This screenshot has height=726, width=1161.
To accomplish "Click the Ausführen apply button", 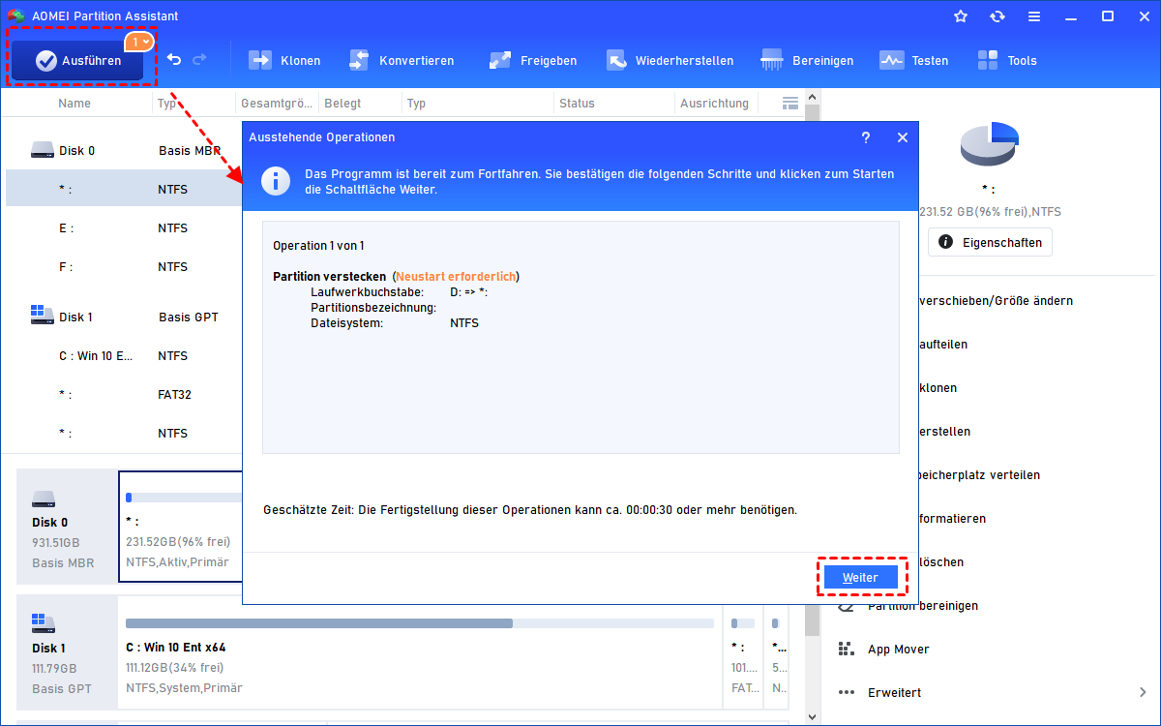I will pos(77,60).
